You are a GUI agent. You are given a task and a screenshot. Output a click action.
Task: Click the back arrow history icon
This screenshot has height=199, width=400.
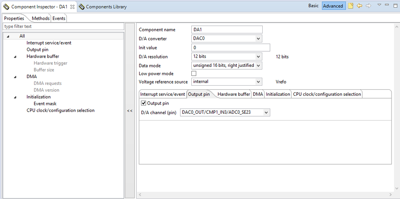point(360,6)
